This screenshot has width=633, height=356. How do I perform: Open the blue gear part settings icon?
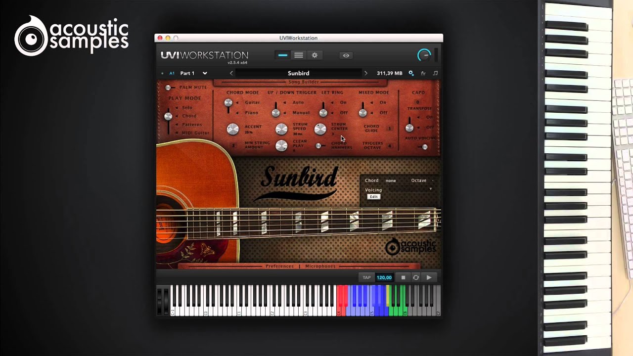[x=411, y=73]
